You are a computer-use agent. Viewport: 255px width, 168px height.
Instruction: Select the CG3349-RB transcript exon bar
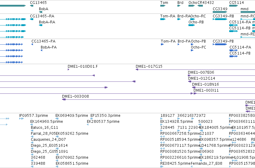tap(221, 19)
